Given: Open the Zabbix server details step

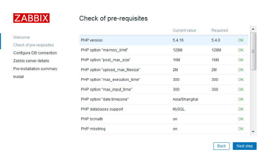Looking at the screenshot, I should [x=31, y=61].
